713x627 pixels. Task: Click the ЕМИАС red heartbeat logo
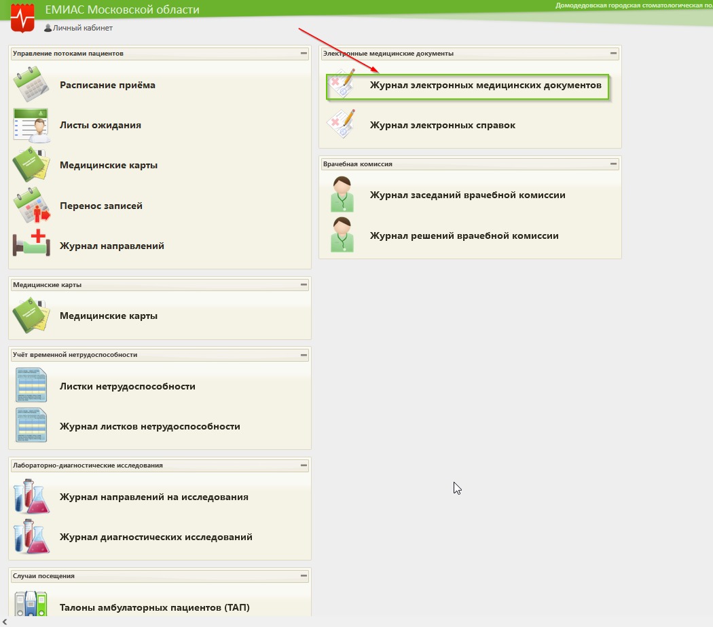[x=22, y=18]
